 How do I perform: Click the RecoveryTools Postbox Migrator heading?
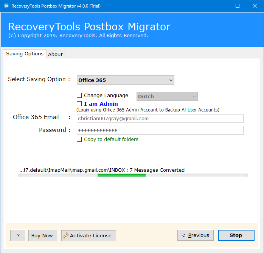[x=89, y=27]
